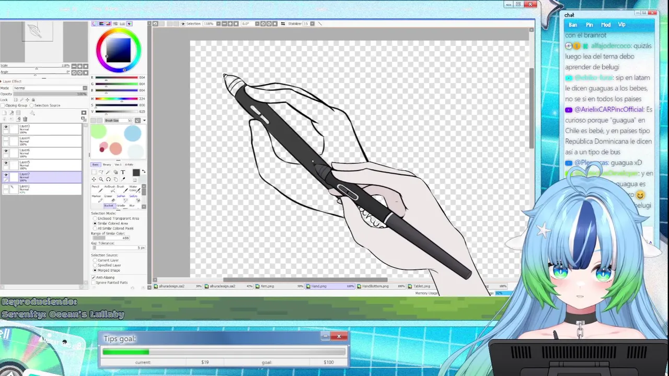
Task: Select the Hand pan tool
Action: click(116, 179)
